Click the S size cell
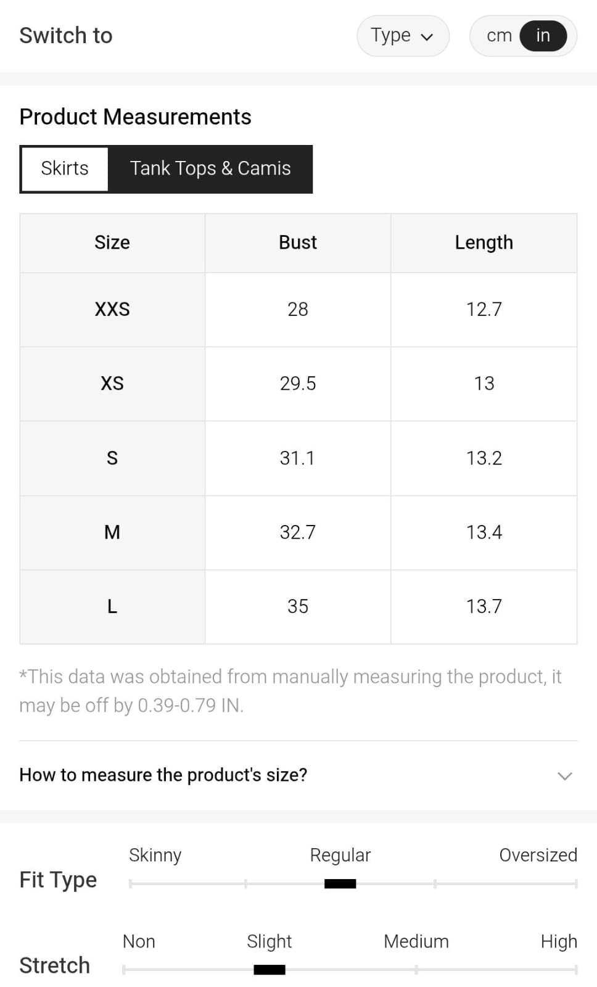The height and width of the screenshot is (987, 597). pyautogui.click(x=112, y=458)
